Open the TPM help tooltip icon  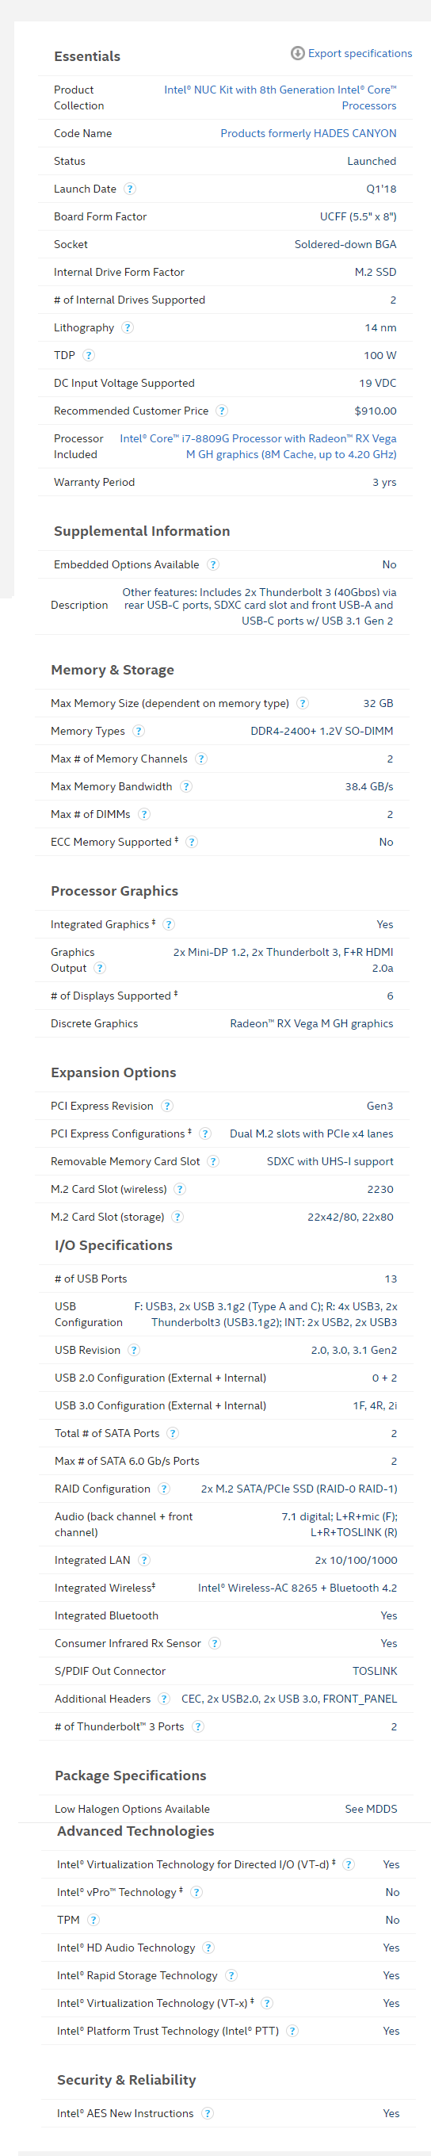[93, 1920]
